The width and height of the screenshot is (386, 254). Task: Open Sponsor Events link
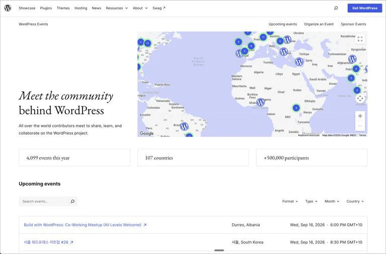(353, 24)
